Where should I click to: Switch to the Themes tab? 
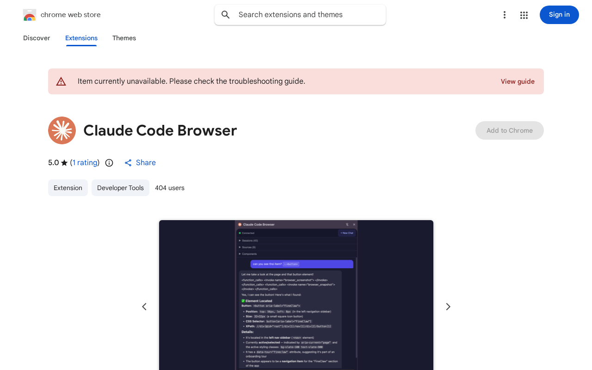124,38
